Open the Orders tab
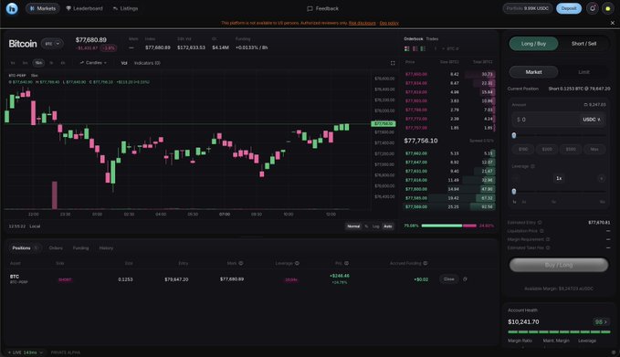This screenshot has width=620, height=357. coord(56,247)
